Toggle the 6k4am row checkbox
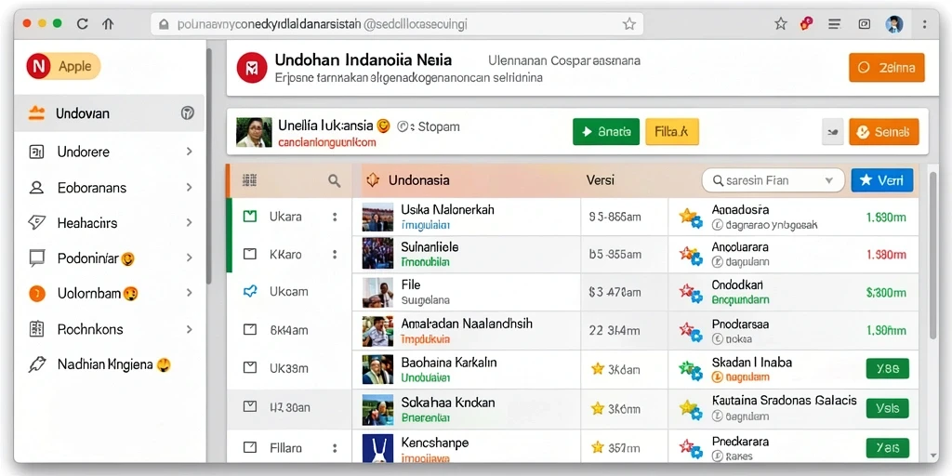Image resolution: width=952 pixels, height=476 pixels. 249,330
